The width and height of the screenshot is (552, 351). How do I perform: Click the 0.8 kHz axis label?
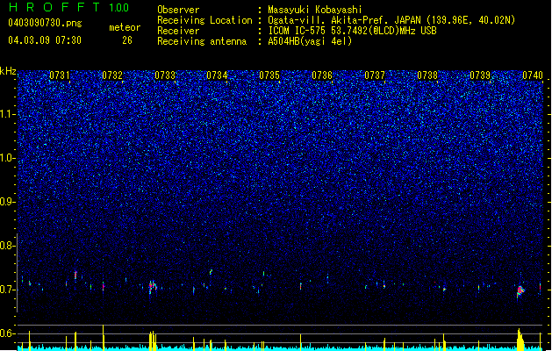tap(7, 246)
